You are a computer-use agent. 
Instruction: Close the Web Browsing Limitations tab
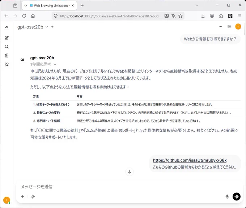click(x=73, y=5)
